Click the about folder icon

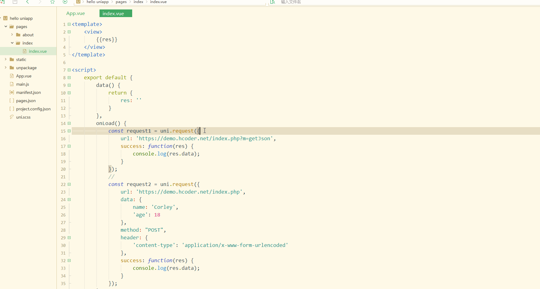18,35
